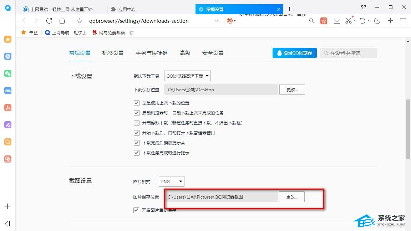This screenshot has height=231, width=411.
Task: Open the blue cloud sidebar icon
Action: pos(8,91)
